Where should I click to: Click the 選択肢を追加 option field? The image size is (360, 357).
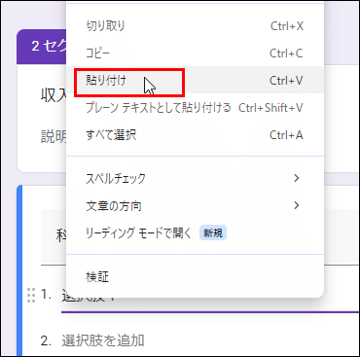click(103, 340)
